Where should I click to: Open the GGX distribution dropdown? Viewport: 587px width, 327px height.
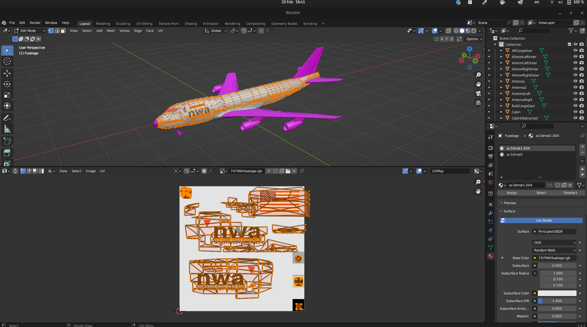click(554, 243)
